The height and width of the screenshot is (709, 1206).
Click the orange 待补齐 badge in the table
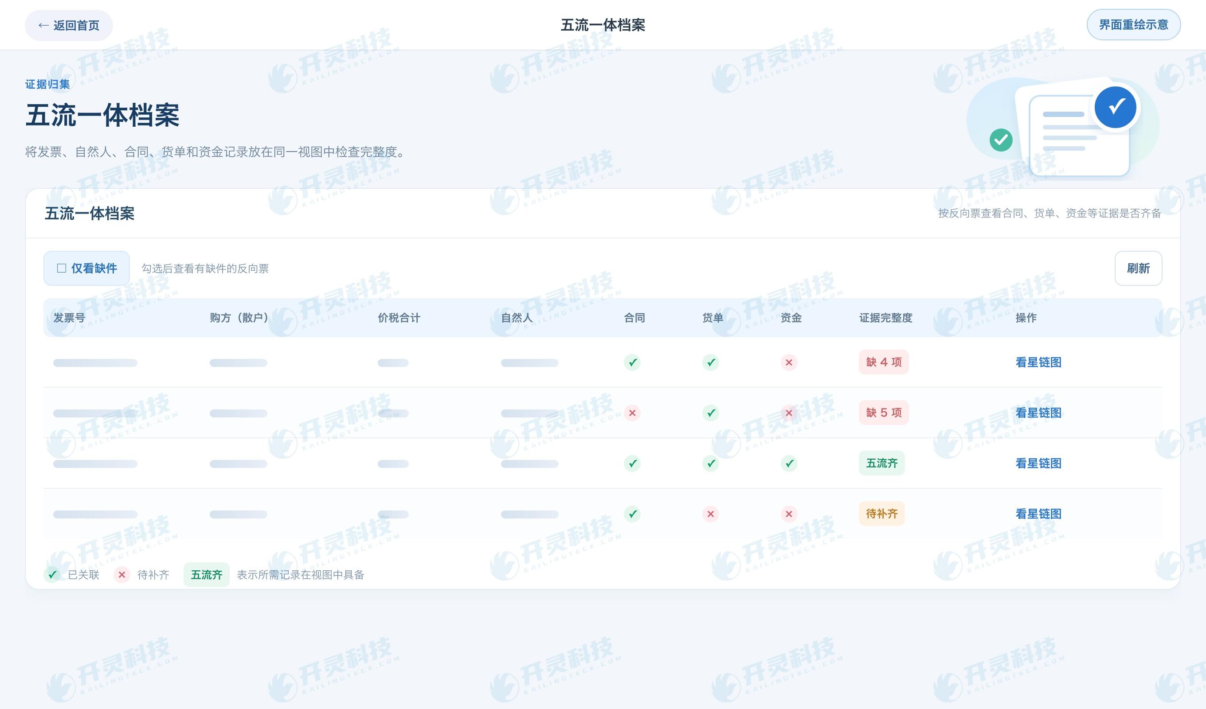pyautogui.click(x=881, y=514)
